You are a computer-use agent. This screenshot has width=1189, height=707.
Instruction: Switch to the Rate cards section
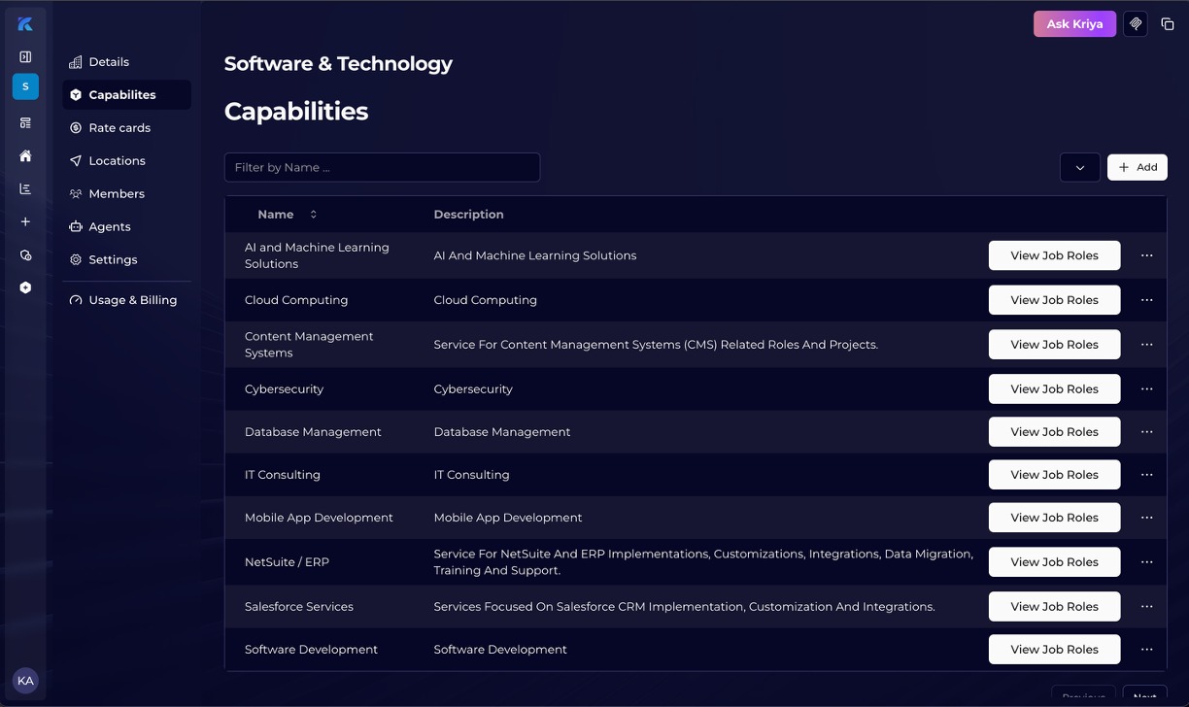pyautogui.click(x=119, y=127)
